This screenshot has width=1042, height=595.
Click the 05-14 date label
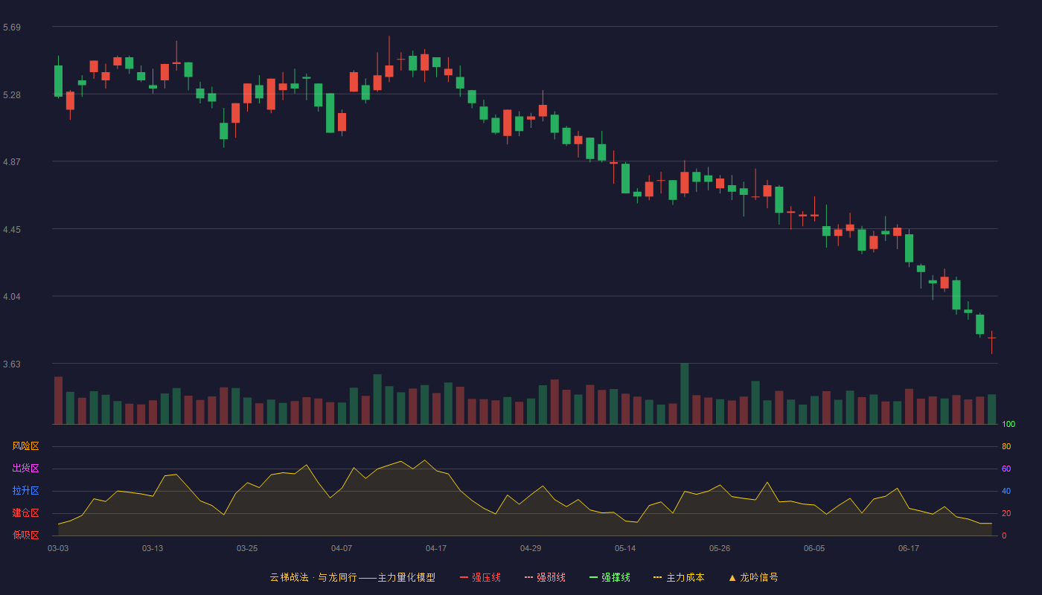coord(625,548)
